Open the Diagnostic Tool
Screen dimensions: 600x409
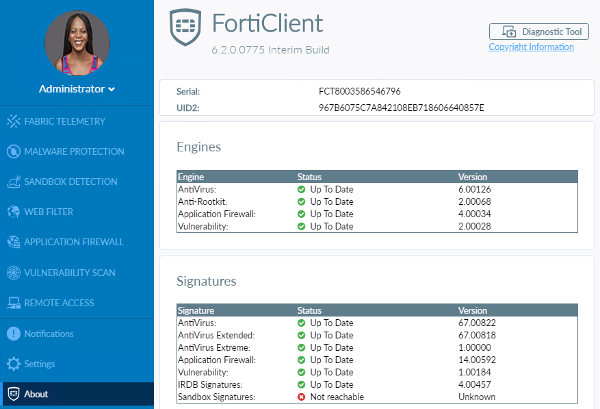[x=538, y=32]
